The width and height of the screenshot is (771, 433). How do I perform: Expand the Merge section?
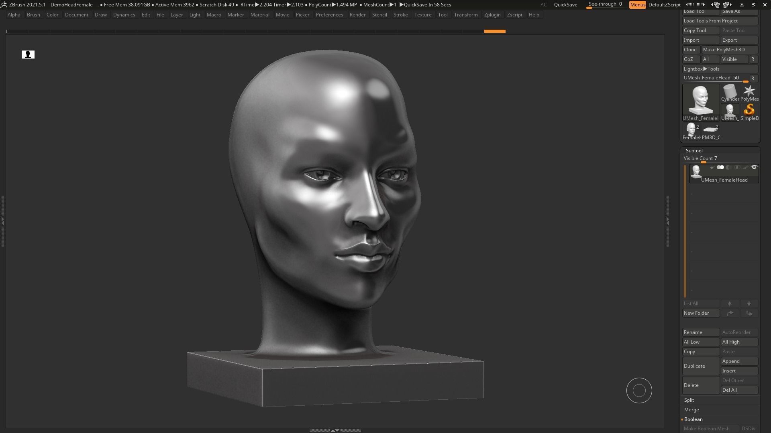pos(691,410)
